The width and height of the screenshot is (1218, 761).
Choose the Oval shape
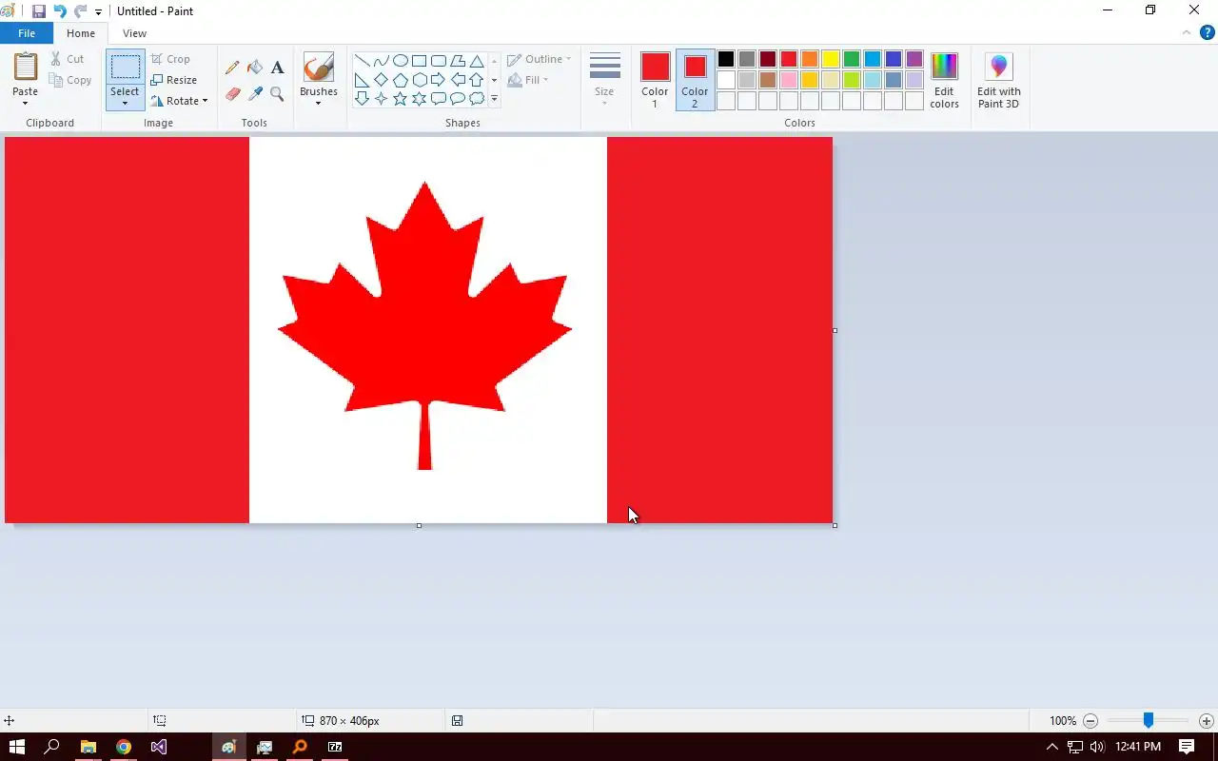pyautogui.click(x=401, y=61)
